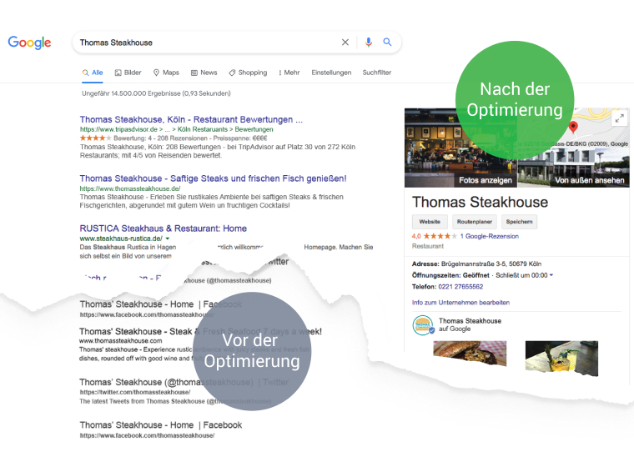Click the Thomas Steakhouse auf Google text
Image resolution: width=634 pixels, height=462 pixels.
470,325
